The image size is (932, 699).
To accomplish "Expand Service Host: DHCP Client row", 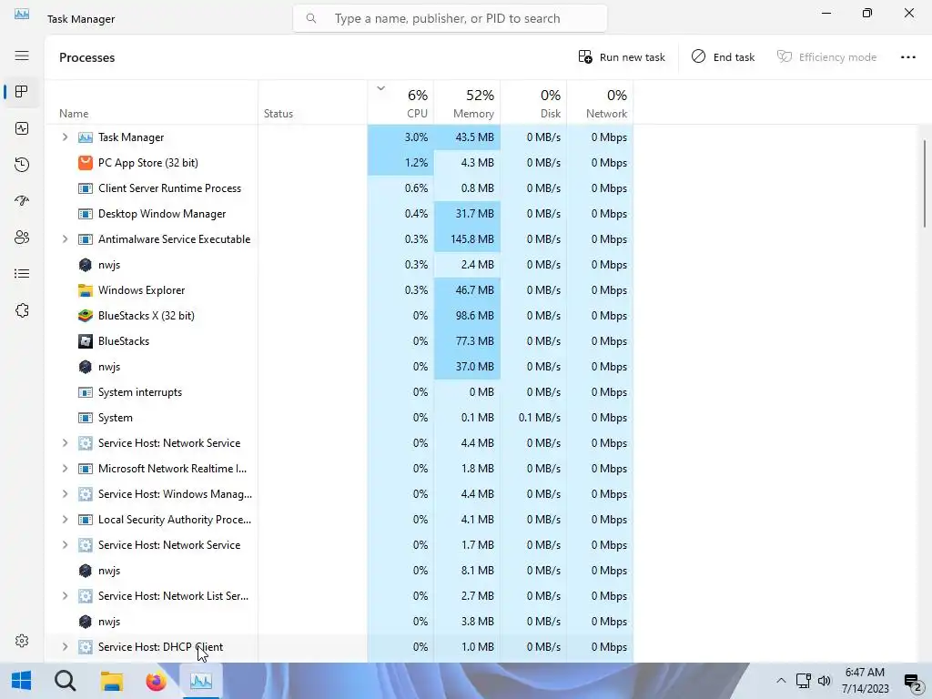I will [x=65, y=647].
